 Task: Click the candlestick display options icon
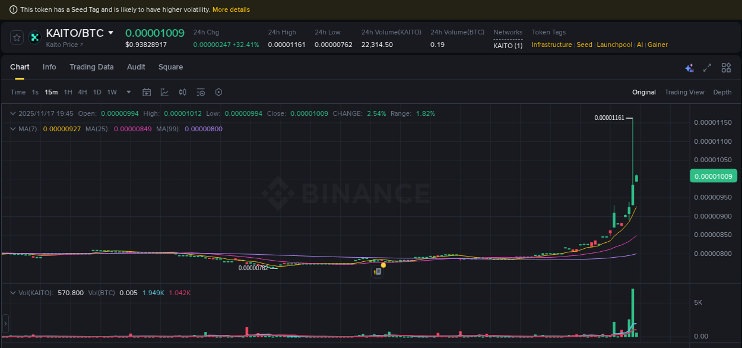tap(182, 92)
